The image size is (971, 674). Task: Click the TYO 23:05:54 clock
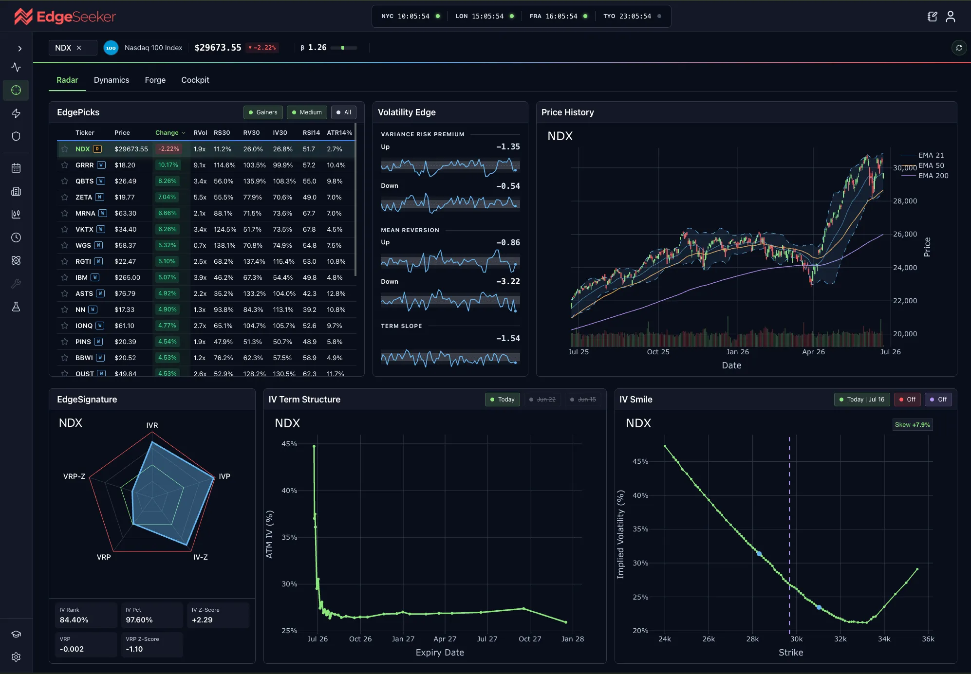pos(632,17)
